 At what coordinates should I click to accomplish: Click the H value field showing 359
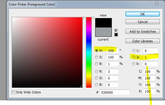tap(112, 51)
